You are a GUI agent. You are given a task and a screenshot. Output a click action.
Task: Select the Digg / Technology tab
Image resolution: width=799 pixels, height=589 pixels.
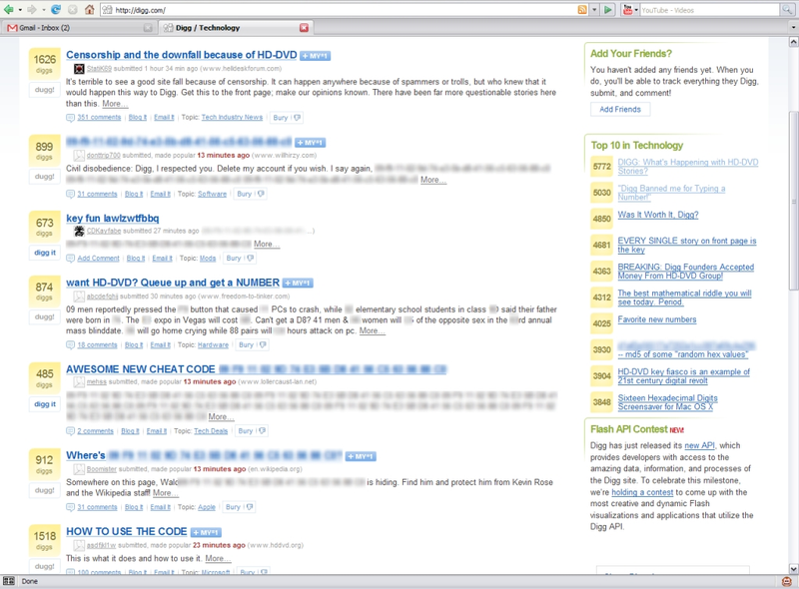tap(236, 28)
